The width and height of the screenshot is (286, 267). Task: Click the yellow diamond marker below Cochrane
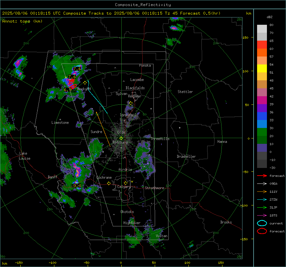pyautogui.click(x=109, y=183)
